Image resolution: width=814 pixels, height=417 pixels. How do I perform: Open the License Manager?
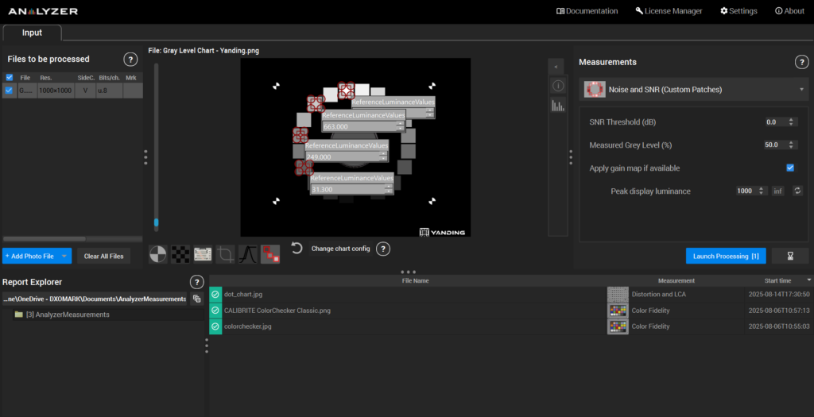669,11
